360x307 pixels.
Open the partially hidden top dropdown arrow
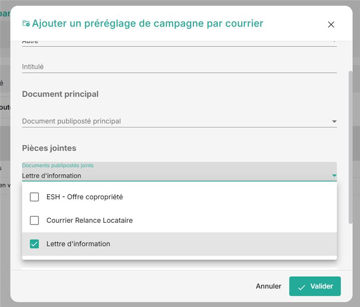(334, 42)
